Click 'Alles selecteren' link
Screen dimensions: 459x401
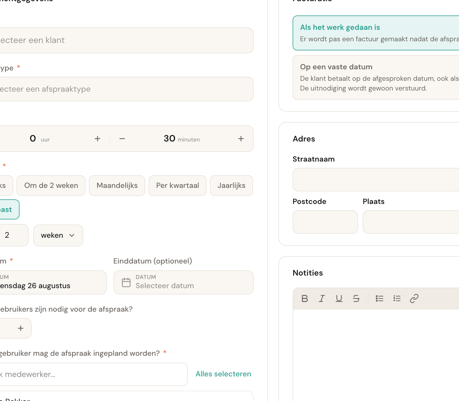(x=223, y=374)
